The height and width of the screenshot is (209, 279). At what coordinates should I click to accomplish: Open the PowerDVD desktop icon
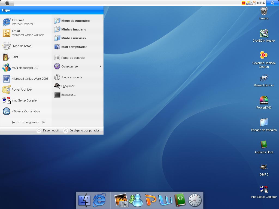click(264, 103)
